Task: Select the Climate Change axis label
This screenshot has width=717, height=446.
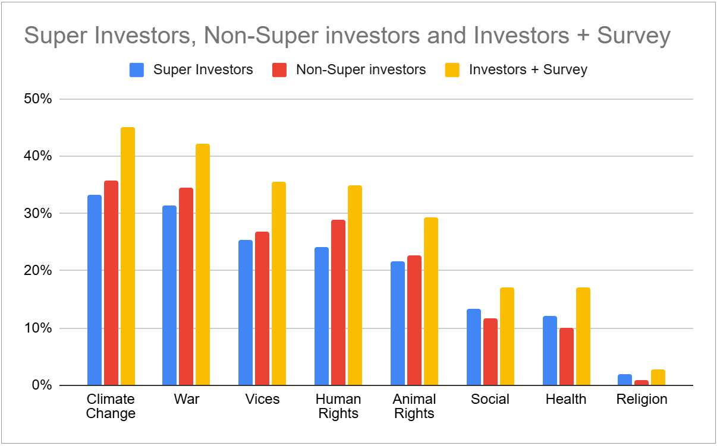Action: [111, 406]
